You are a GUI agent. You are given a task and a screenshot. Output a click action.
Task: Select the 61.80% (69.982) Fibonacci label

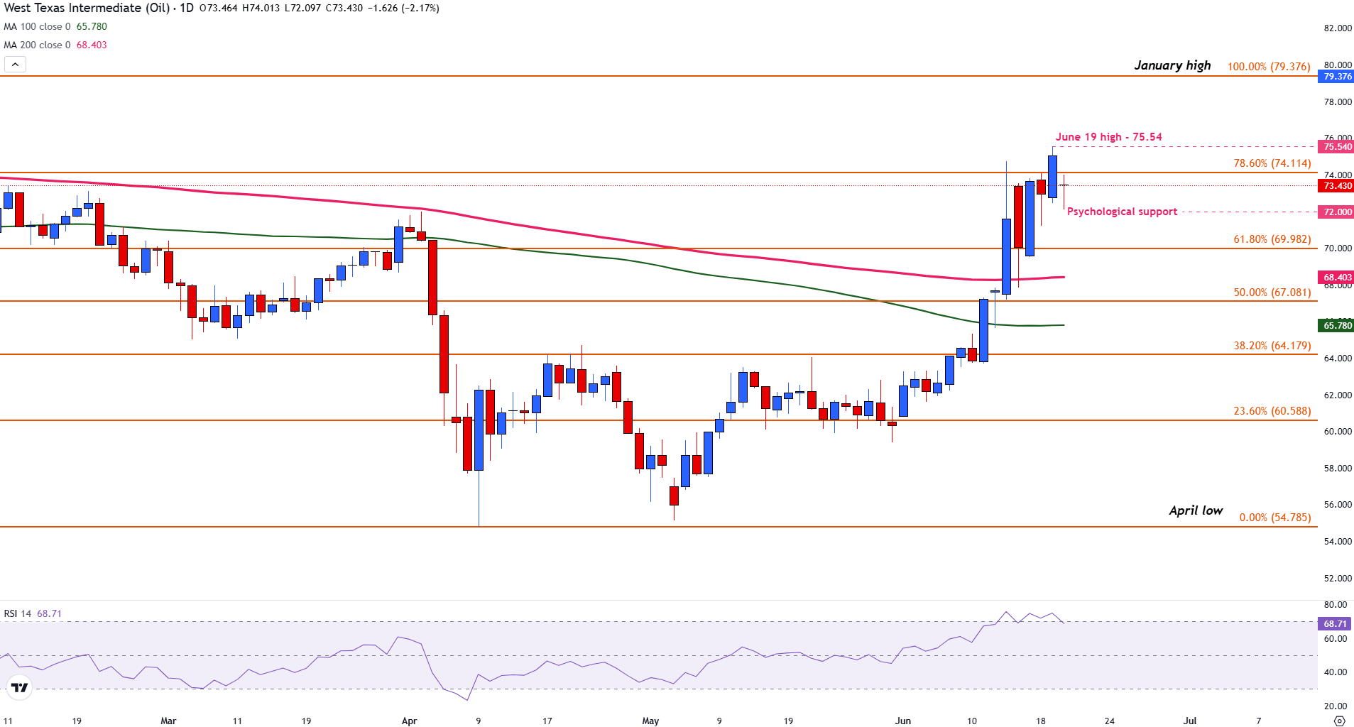[x=1272, y=239]
